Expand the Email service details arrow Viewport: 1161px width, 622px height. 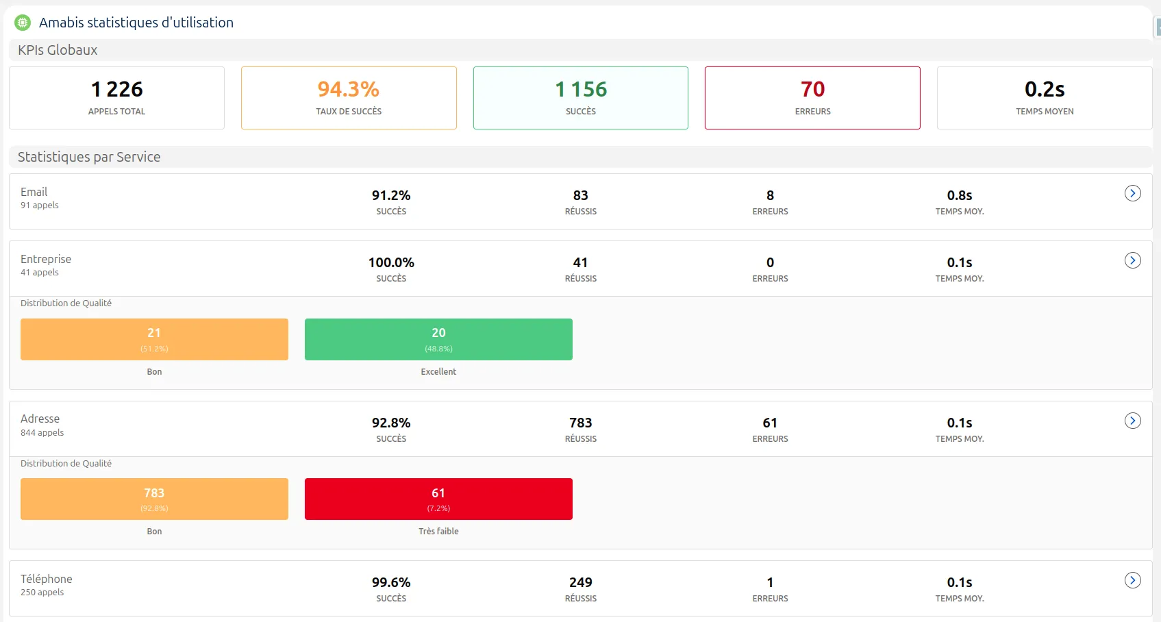point(1132,193)
